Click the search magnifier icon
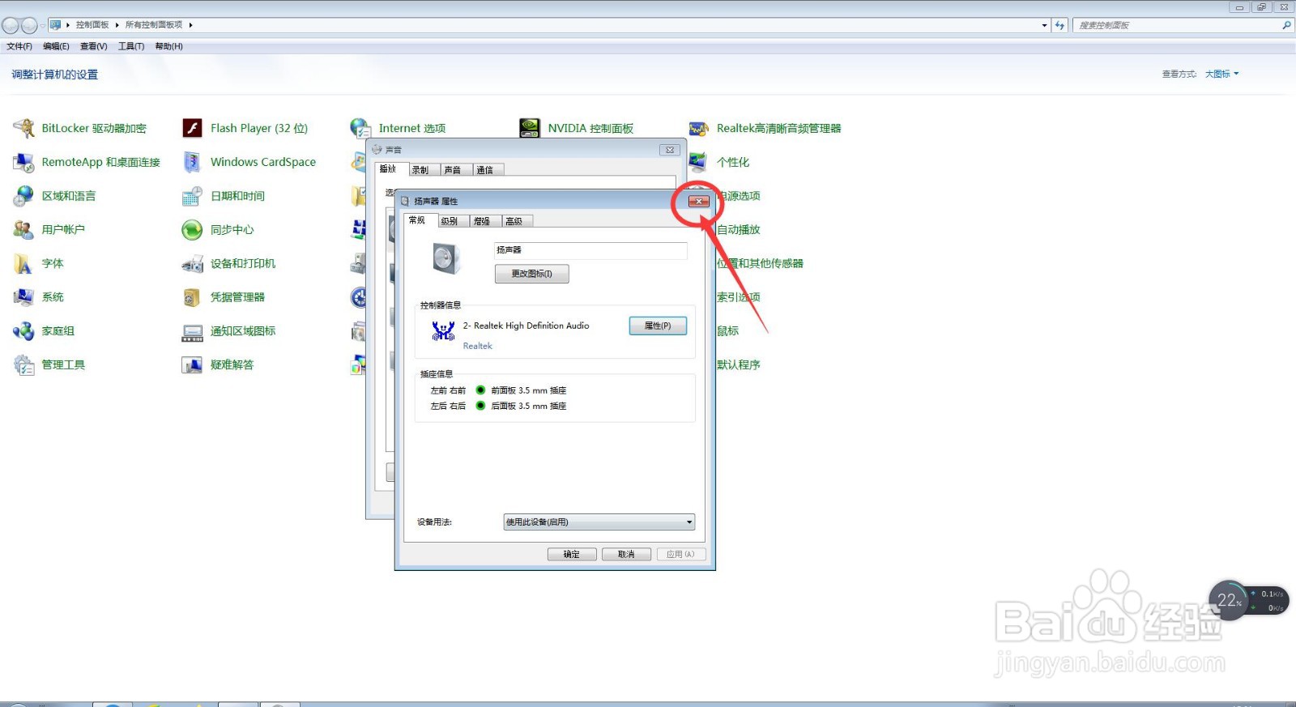The height and width of the screenshot is (707, 1296). (x=1286, y=25)
